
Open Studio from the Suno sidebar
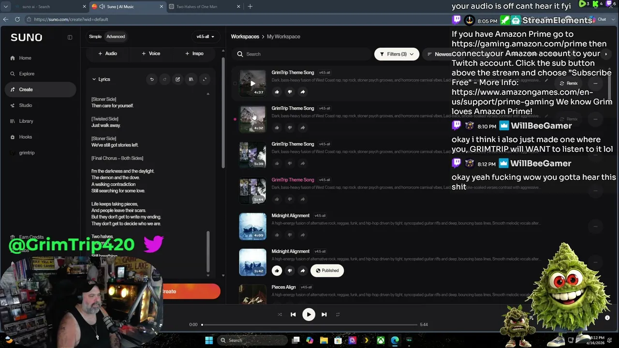pyautogui.click(x=26, y=105)
